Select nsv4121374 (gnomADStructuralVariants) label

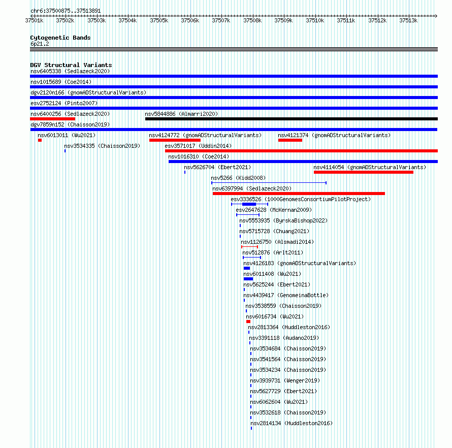point(334,135)
